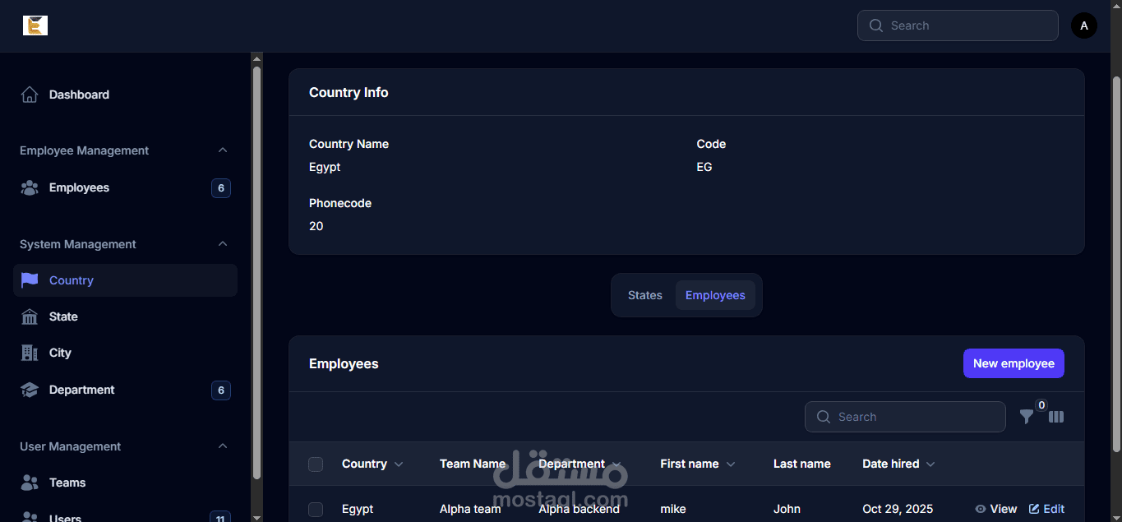Image resolution: width=1122 pixels, height=522 pixels.
Task: Focus the global Search field in header
Action: [x=958, y=25]
